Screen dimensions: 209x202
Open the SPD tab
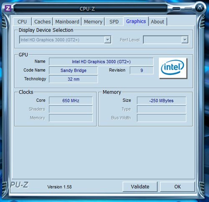click(114, 22)
